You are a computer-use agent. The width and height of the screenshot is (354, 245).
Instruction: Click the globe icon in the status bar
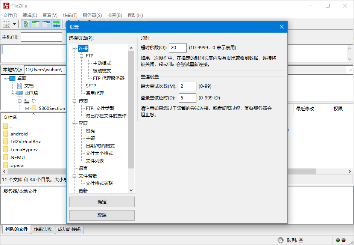click(281, 240)
